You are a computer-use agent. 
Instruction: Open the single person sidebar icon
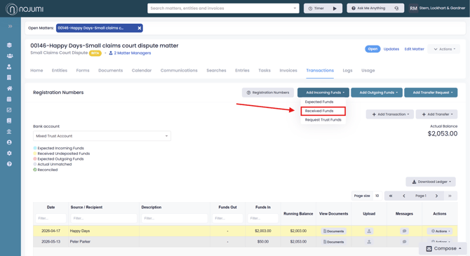click(x=9, y=67)
